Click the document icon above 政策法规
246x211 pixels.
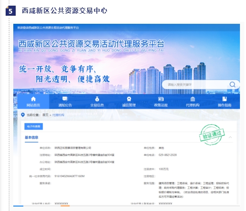click(x=161, y=99)
